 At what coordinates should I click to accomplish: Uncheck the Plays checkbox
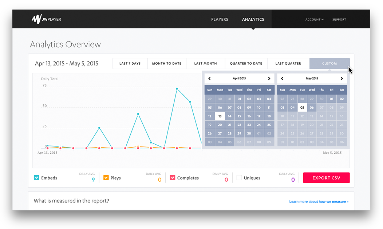click(106, 177)
